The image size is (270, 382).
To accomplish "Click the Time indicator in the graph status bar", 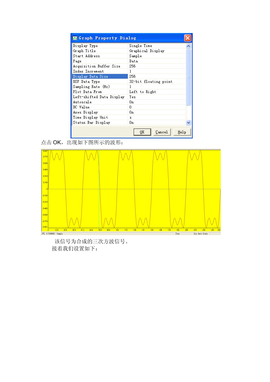I will 178,234.
